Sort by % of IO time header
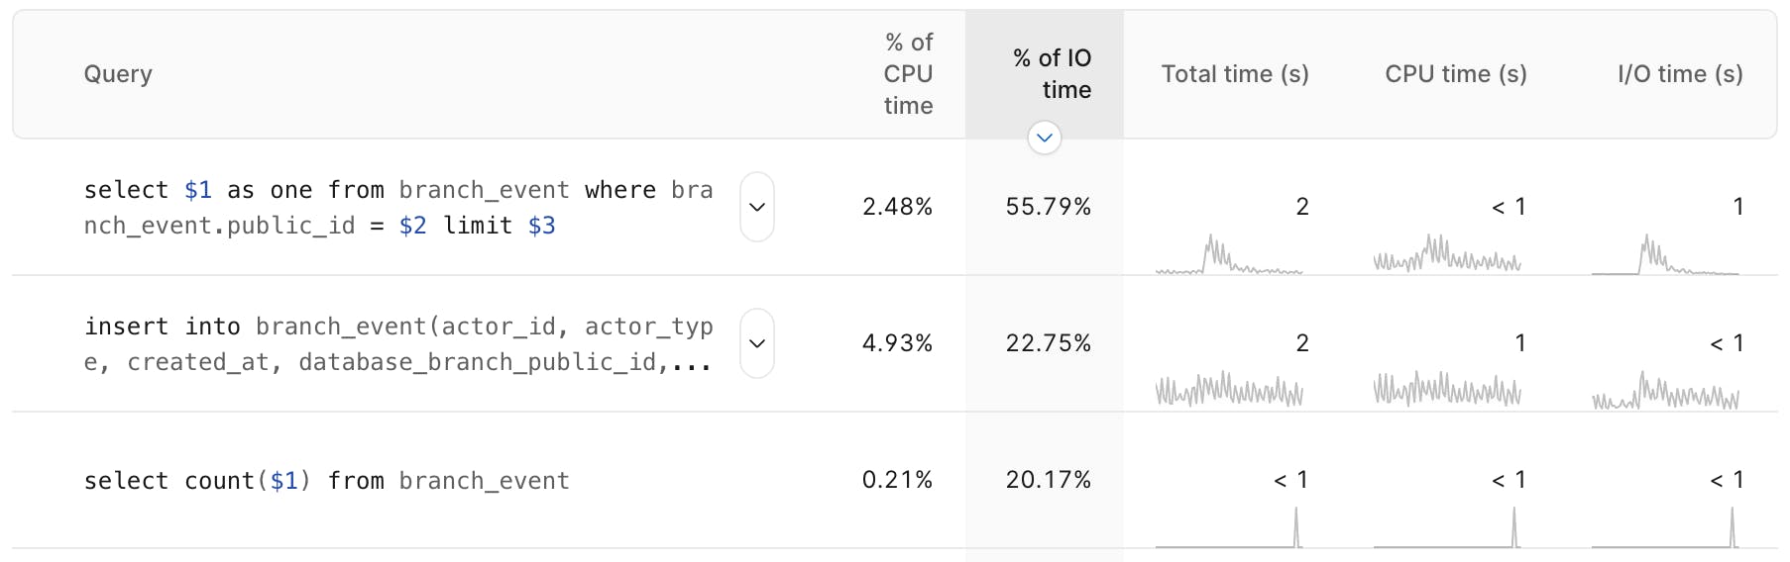 click(1052, 74)
